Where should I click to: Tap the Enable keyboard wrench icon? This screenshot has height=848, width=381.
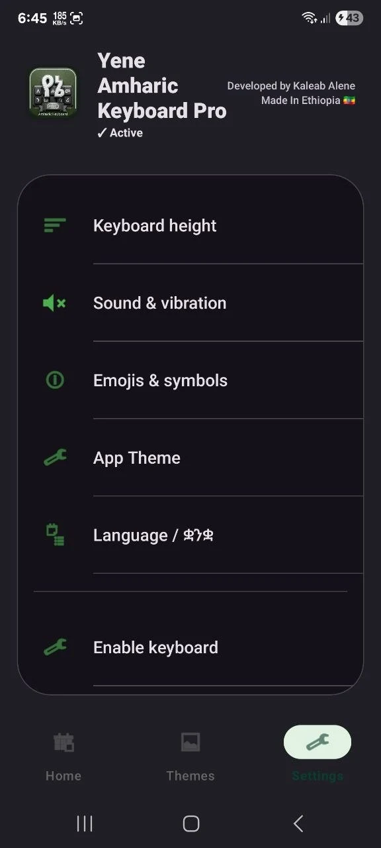(55, 647)
